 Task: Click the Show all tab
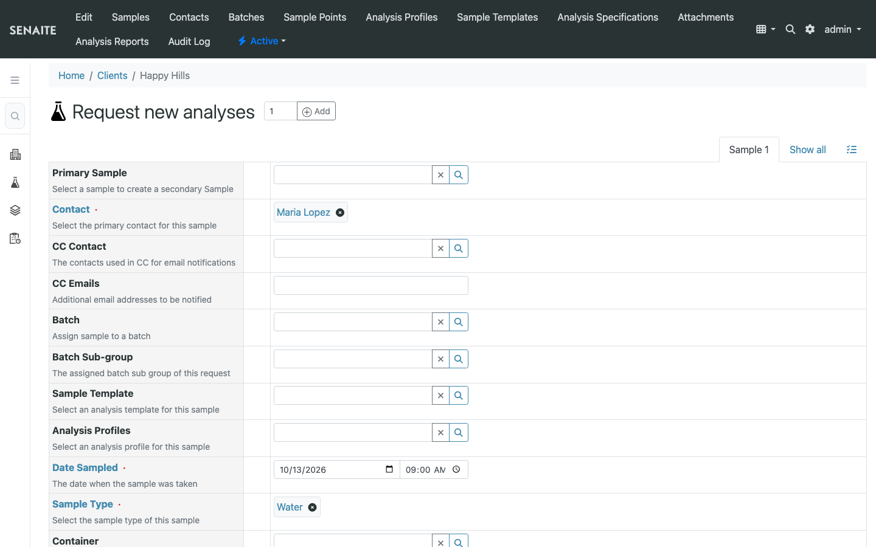808,150
